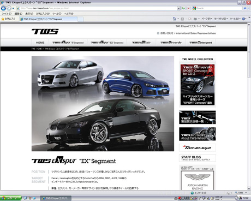This screenshot has height=201, width=251.
Task: Open the Tan-ei-sya banner link
Action: (x=198, y=147)
